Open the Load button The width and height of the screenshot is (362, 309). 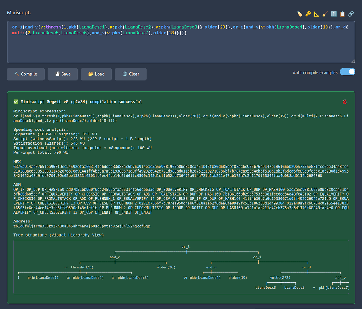(96, 74)
